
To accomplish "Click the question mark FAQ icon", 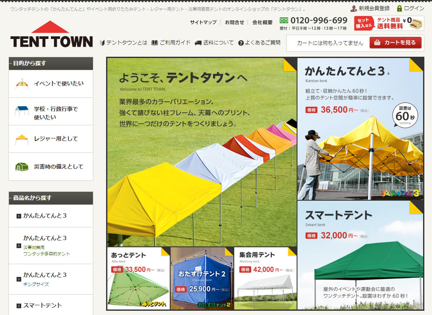I will pos(241,43).
